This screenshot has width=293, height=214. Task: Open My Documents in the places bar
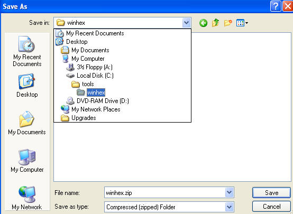27,123
